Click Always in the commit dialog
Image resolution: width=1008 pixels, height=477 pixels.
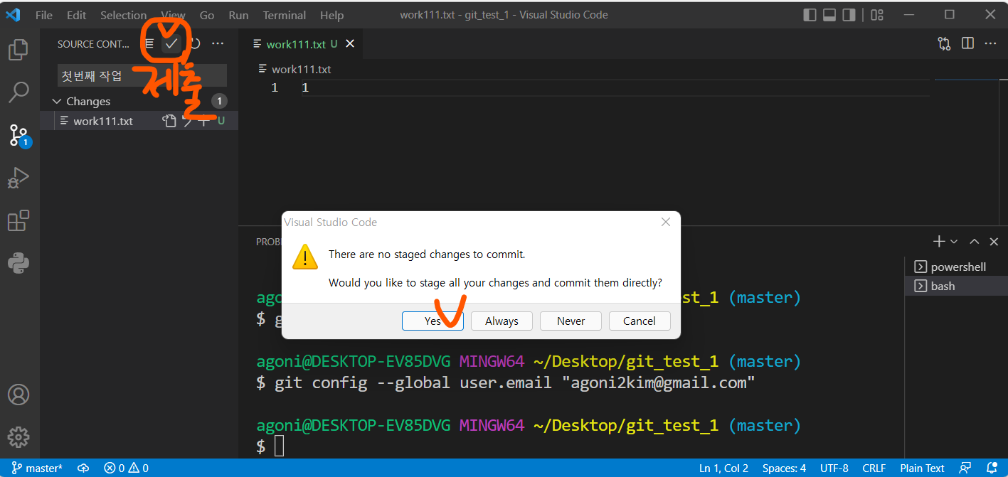502,321
